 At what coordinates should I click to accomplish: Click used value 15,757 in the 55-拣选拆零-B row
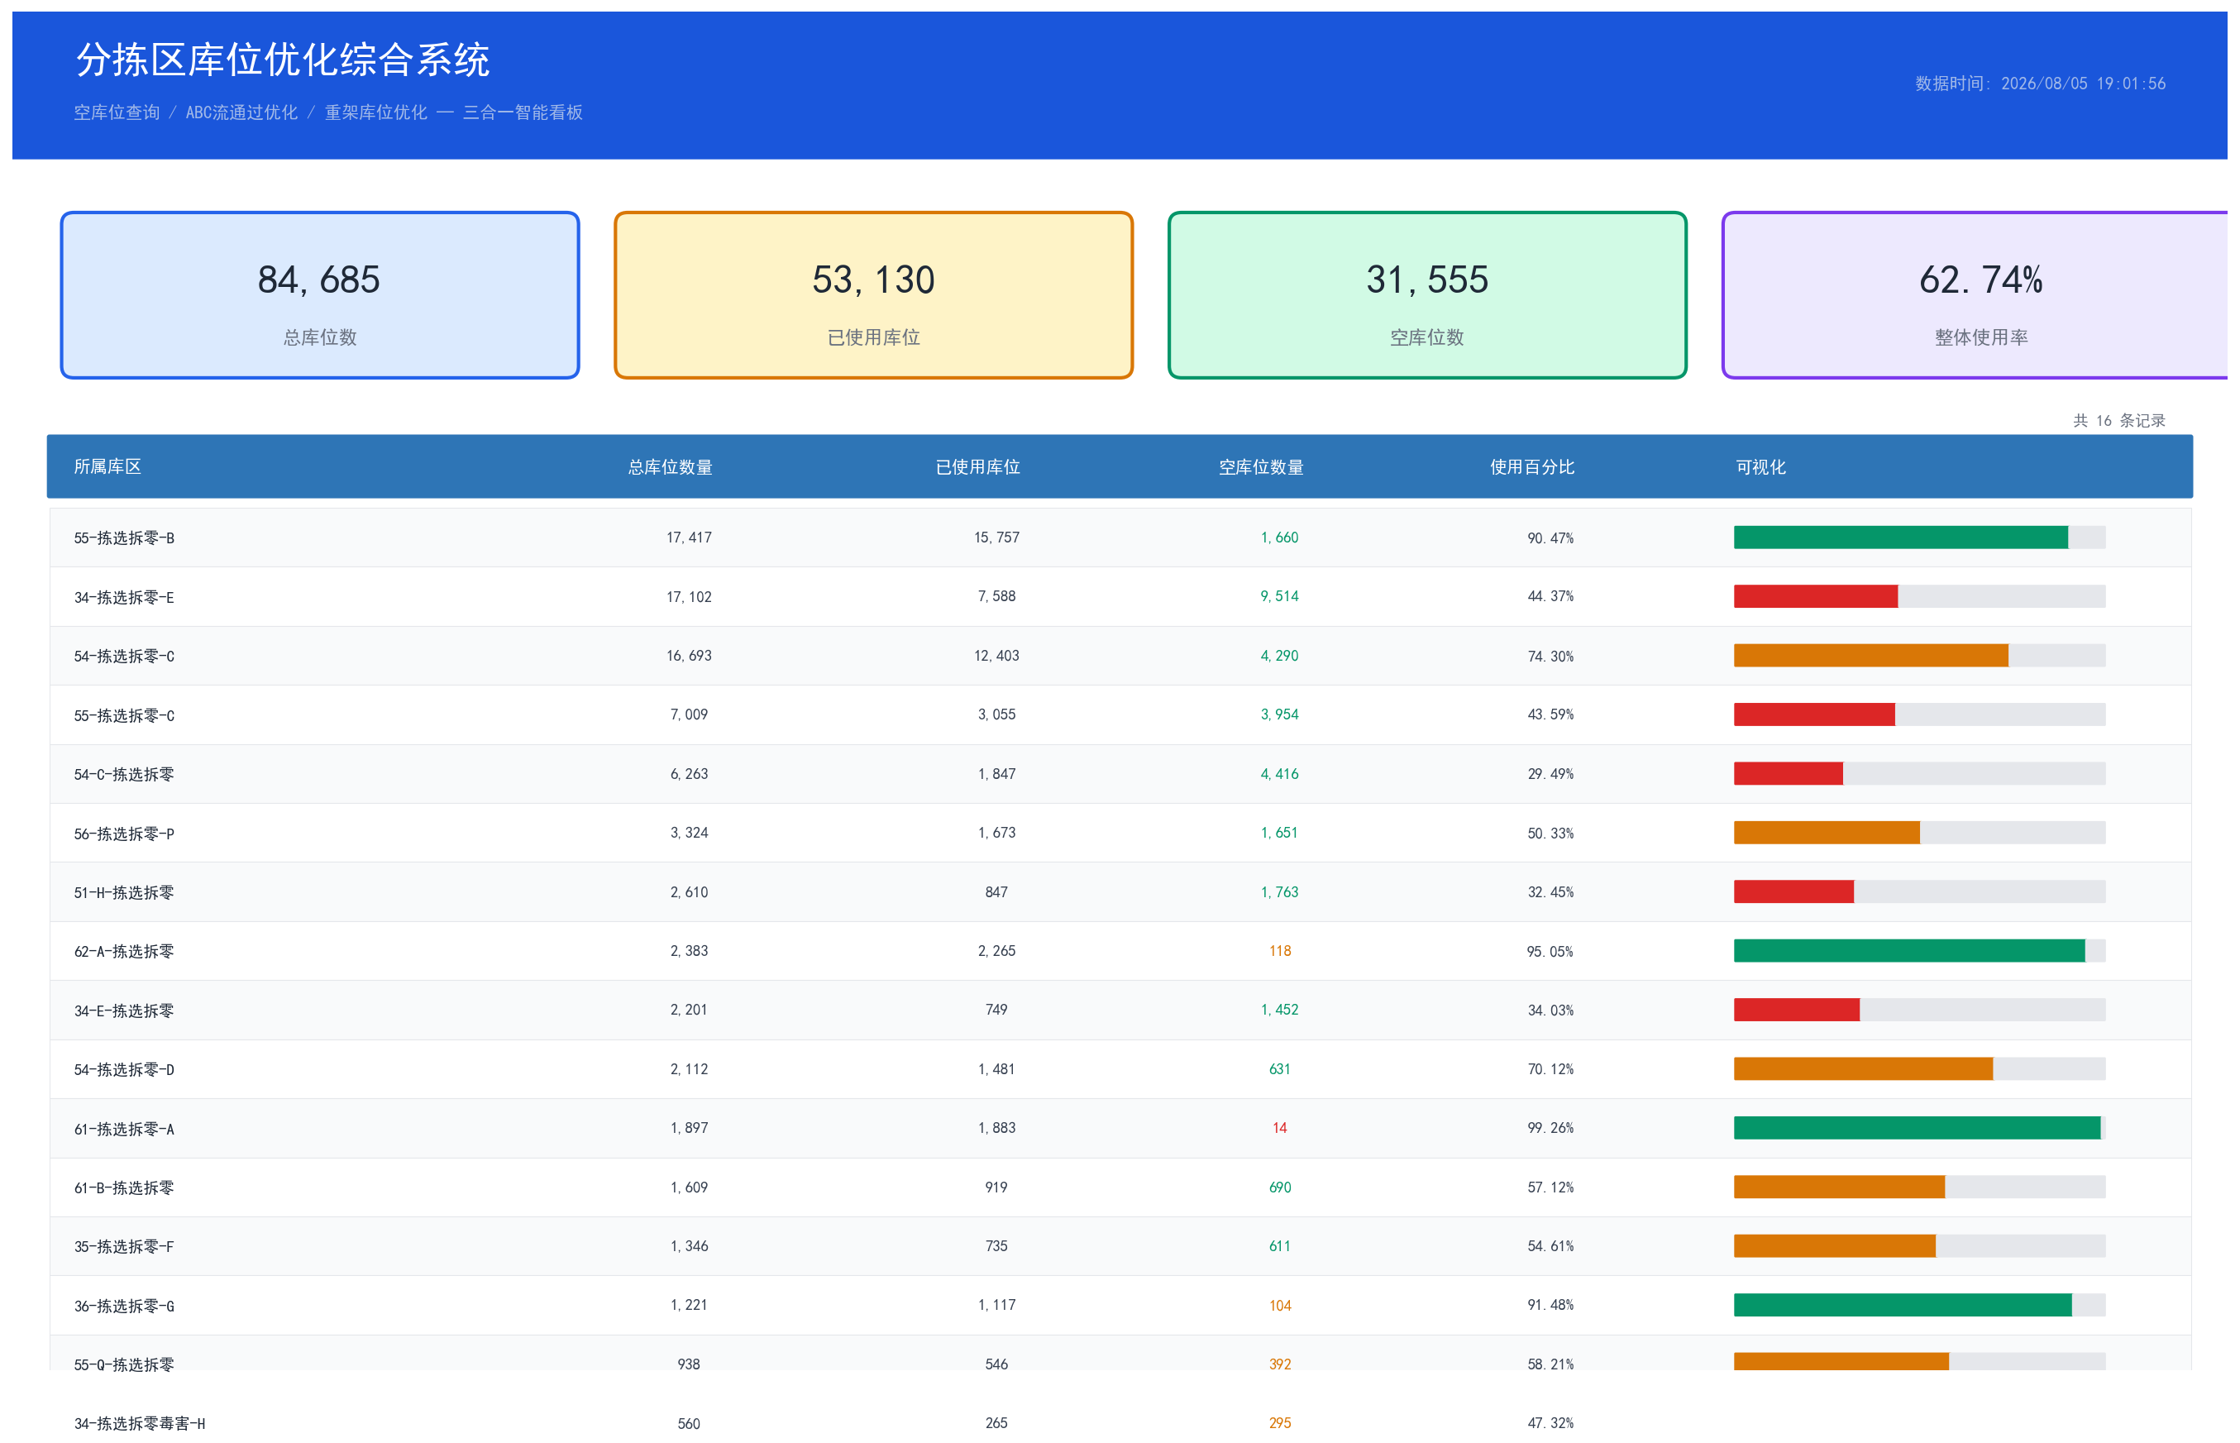996,538
